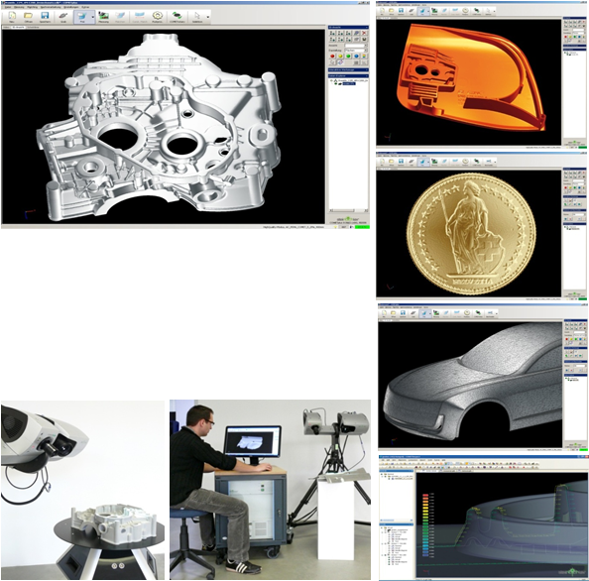Expand tree node in data explorer beside engine model

[x=331, y=80]
